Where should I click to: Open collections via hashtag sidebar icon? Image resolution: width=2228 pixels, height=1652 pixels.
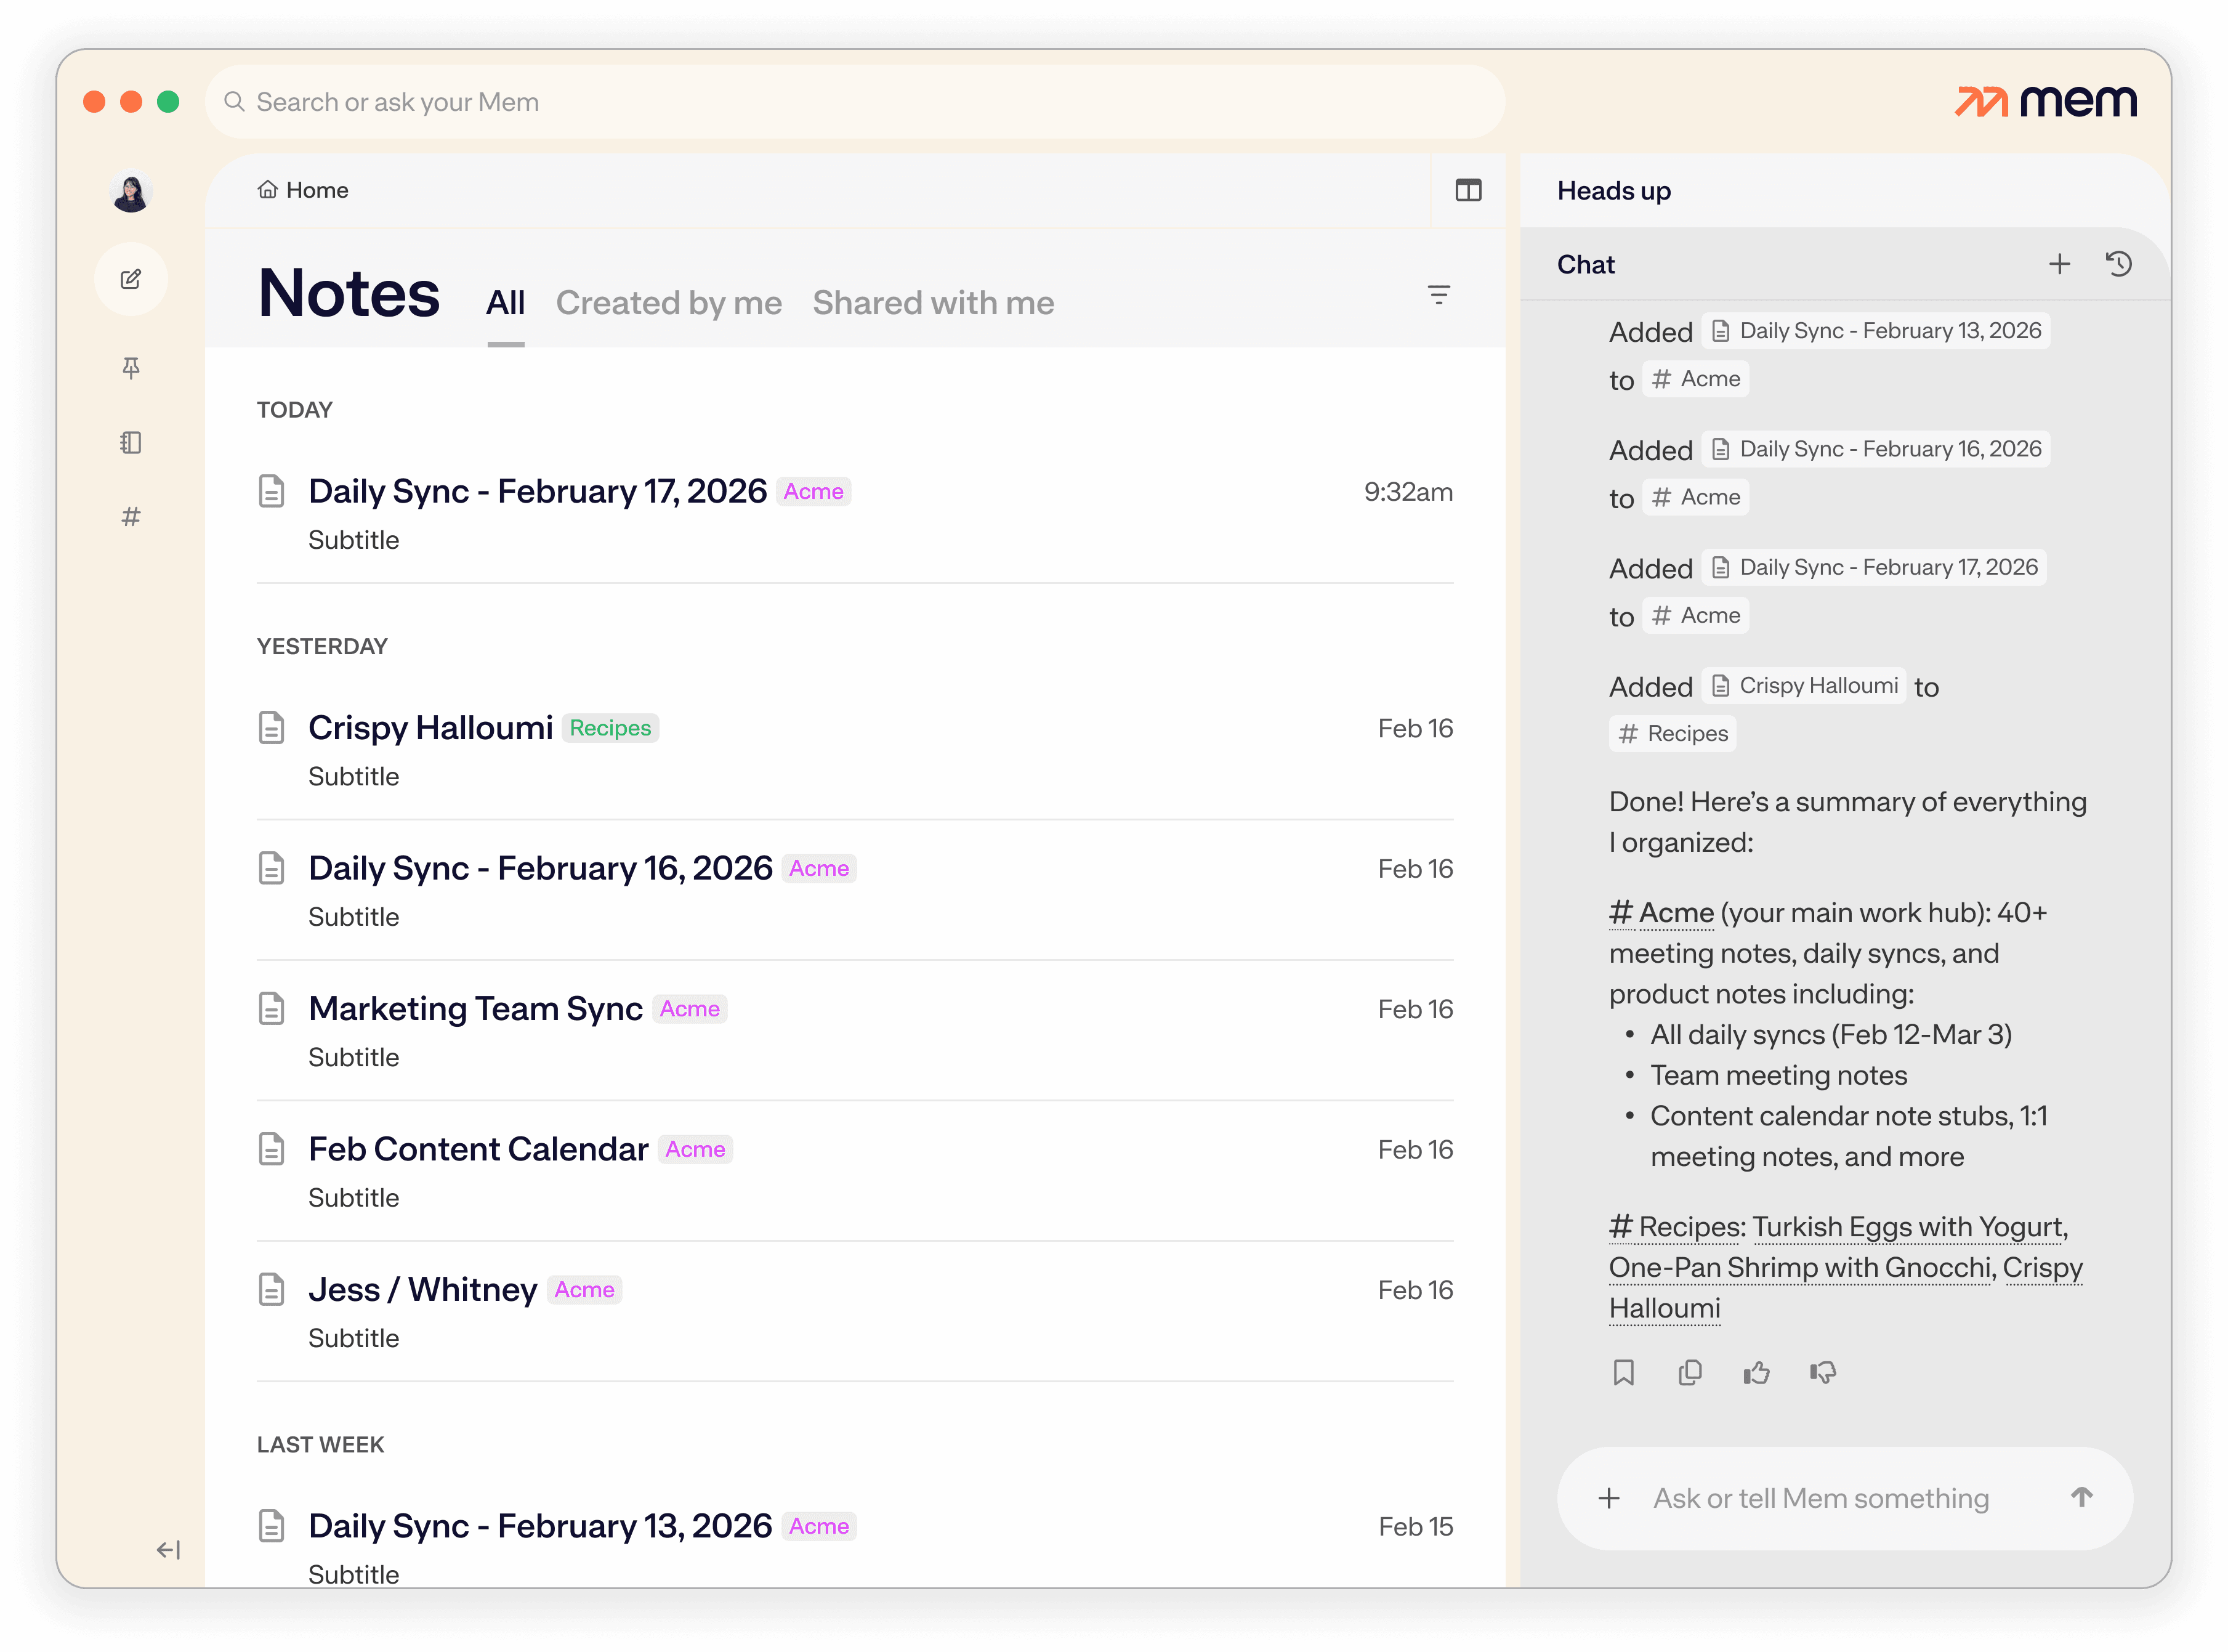coord(131,516)
